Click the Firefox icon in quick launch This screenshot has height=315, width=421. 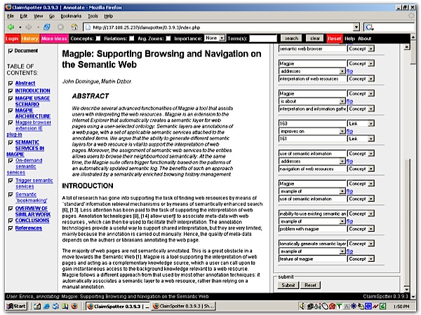pos(74,306)
